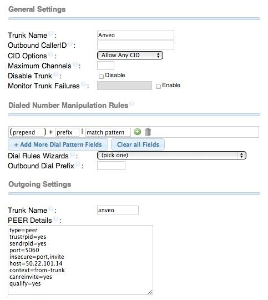The height and width of the screenshot is (300, 268).
Task: Click the insecure=port,invite line
Action: pyautogui.click(x=37, y=257)
